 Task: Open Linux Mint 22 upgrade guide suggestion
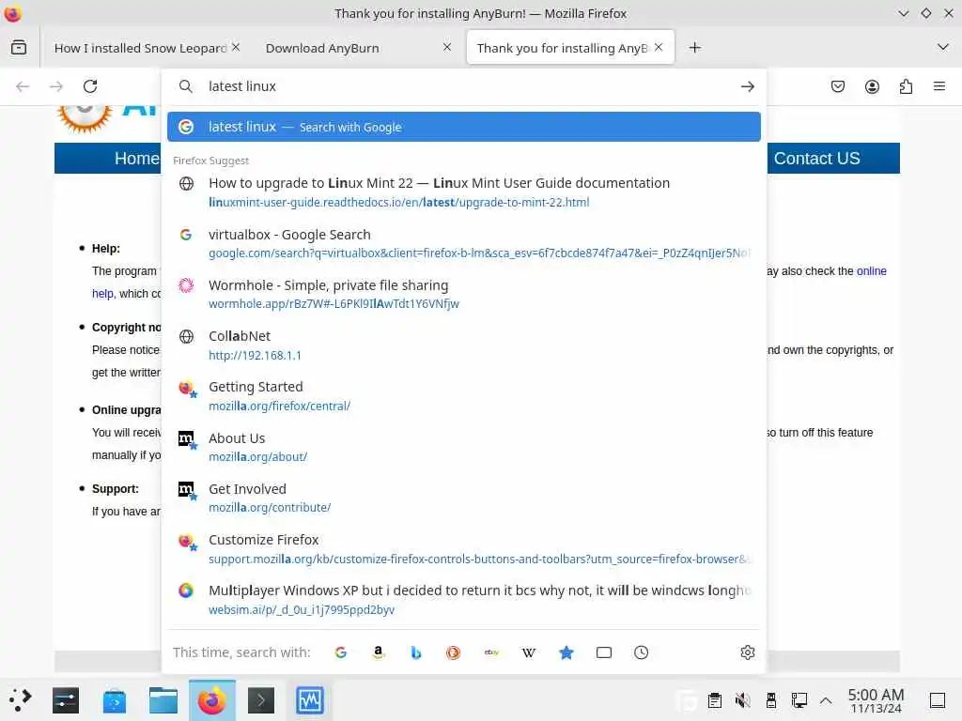point(464,192)
